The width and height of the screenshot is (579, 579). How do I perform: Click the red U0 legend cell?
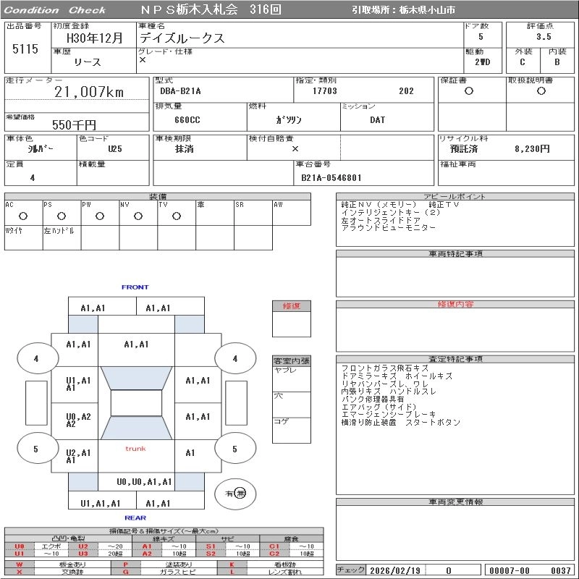tap(20, 546)
